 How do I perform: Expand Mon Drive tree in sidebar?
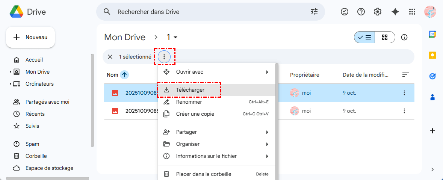coord(11,72)
